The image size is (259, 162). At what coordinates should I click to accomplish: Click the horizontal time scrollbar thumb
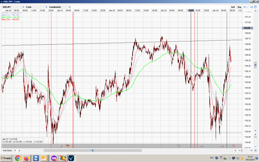tap(92, 150)
